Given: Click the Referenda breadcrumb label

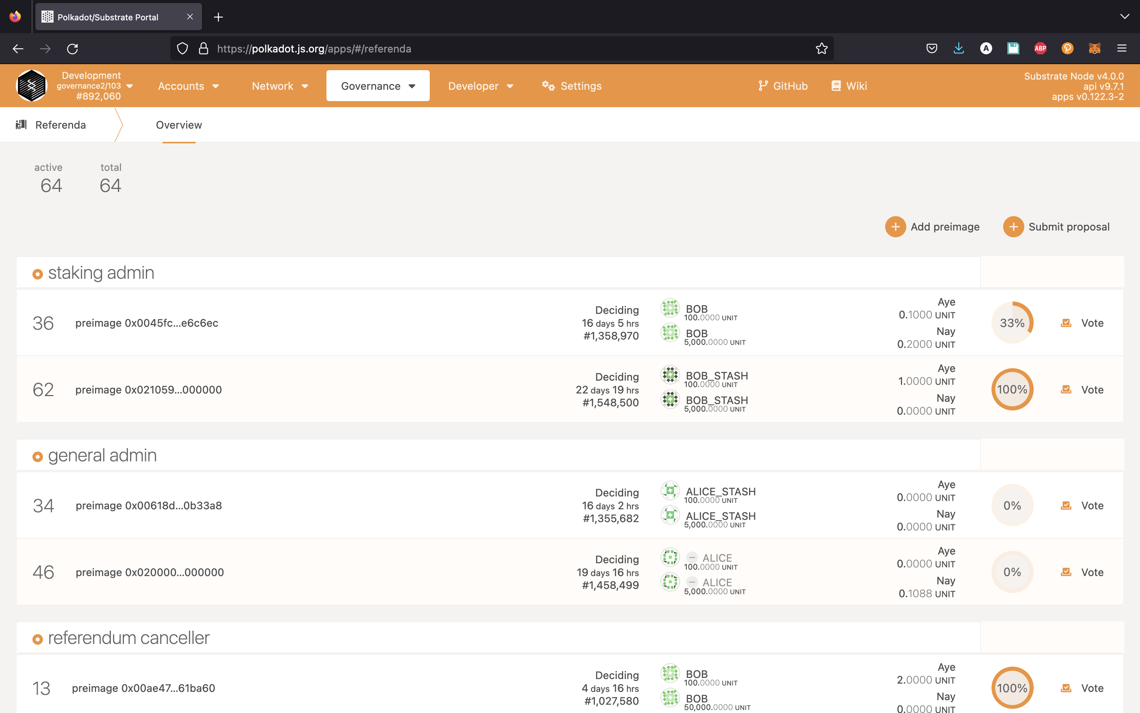Looking at the screenshot, I should pos(61,125).
